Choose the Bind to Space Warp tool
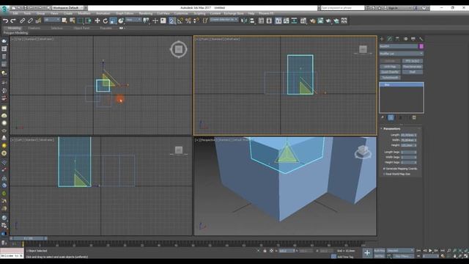The width and height of the screenshot is (469, 264). coord(38,21)
